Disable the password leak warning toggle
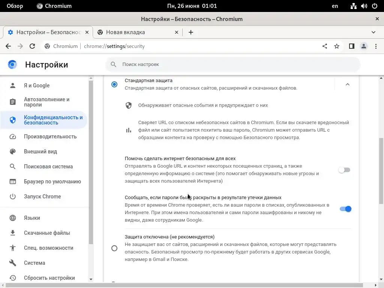Viewport: 384px width, 288px height. click(x=345, y=209)
